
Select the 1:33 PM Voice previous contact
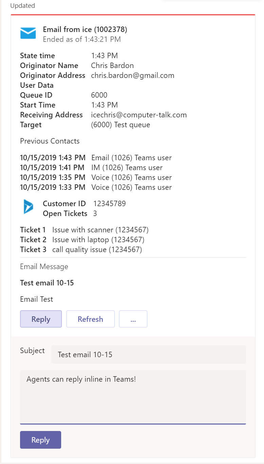pos(96,187)
